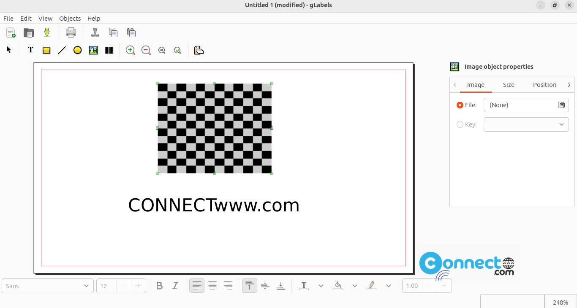Image resolution: width=577 pixels, height=308 pixels.
Task: Switch to the Size tab
Action: [509, 85]
